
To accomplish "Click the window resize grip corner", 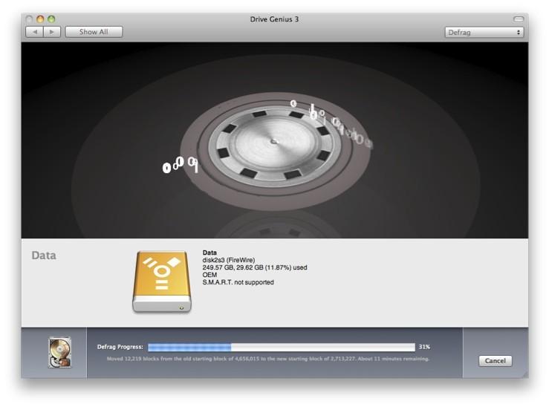I will click(524, 374).
